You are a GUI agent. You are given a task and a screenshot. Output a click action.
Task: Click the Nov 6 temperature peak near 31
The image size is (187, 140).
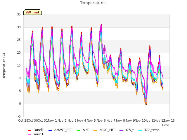click(101, 24)
